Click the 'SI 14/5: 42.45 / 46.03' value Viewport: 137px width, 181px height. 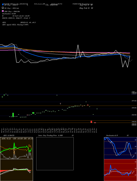pos(21,16)
